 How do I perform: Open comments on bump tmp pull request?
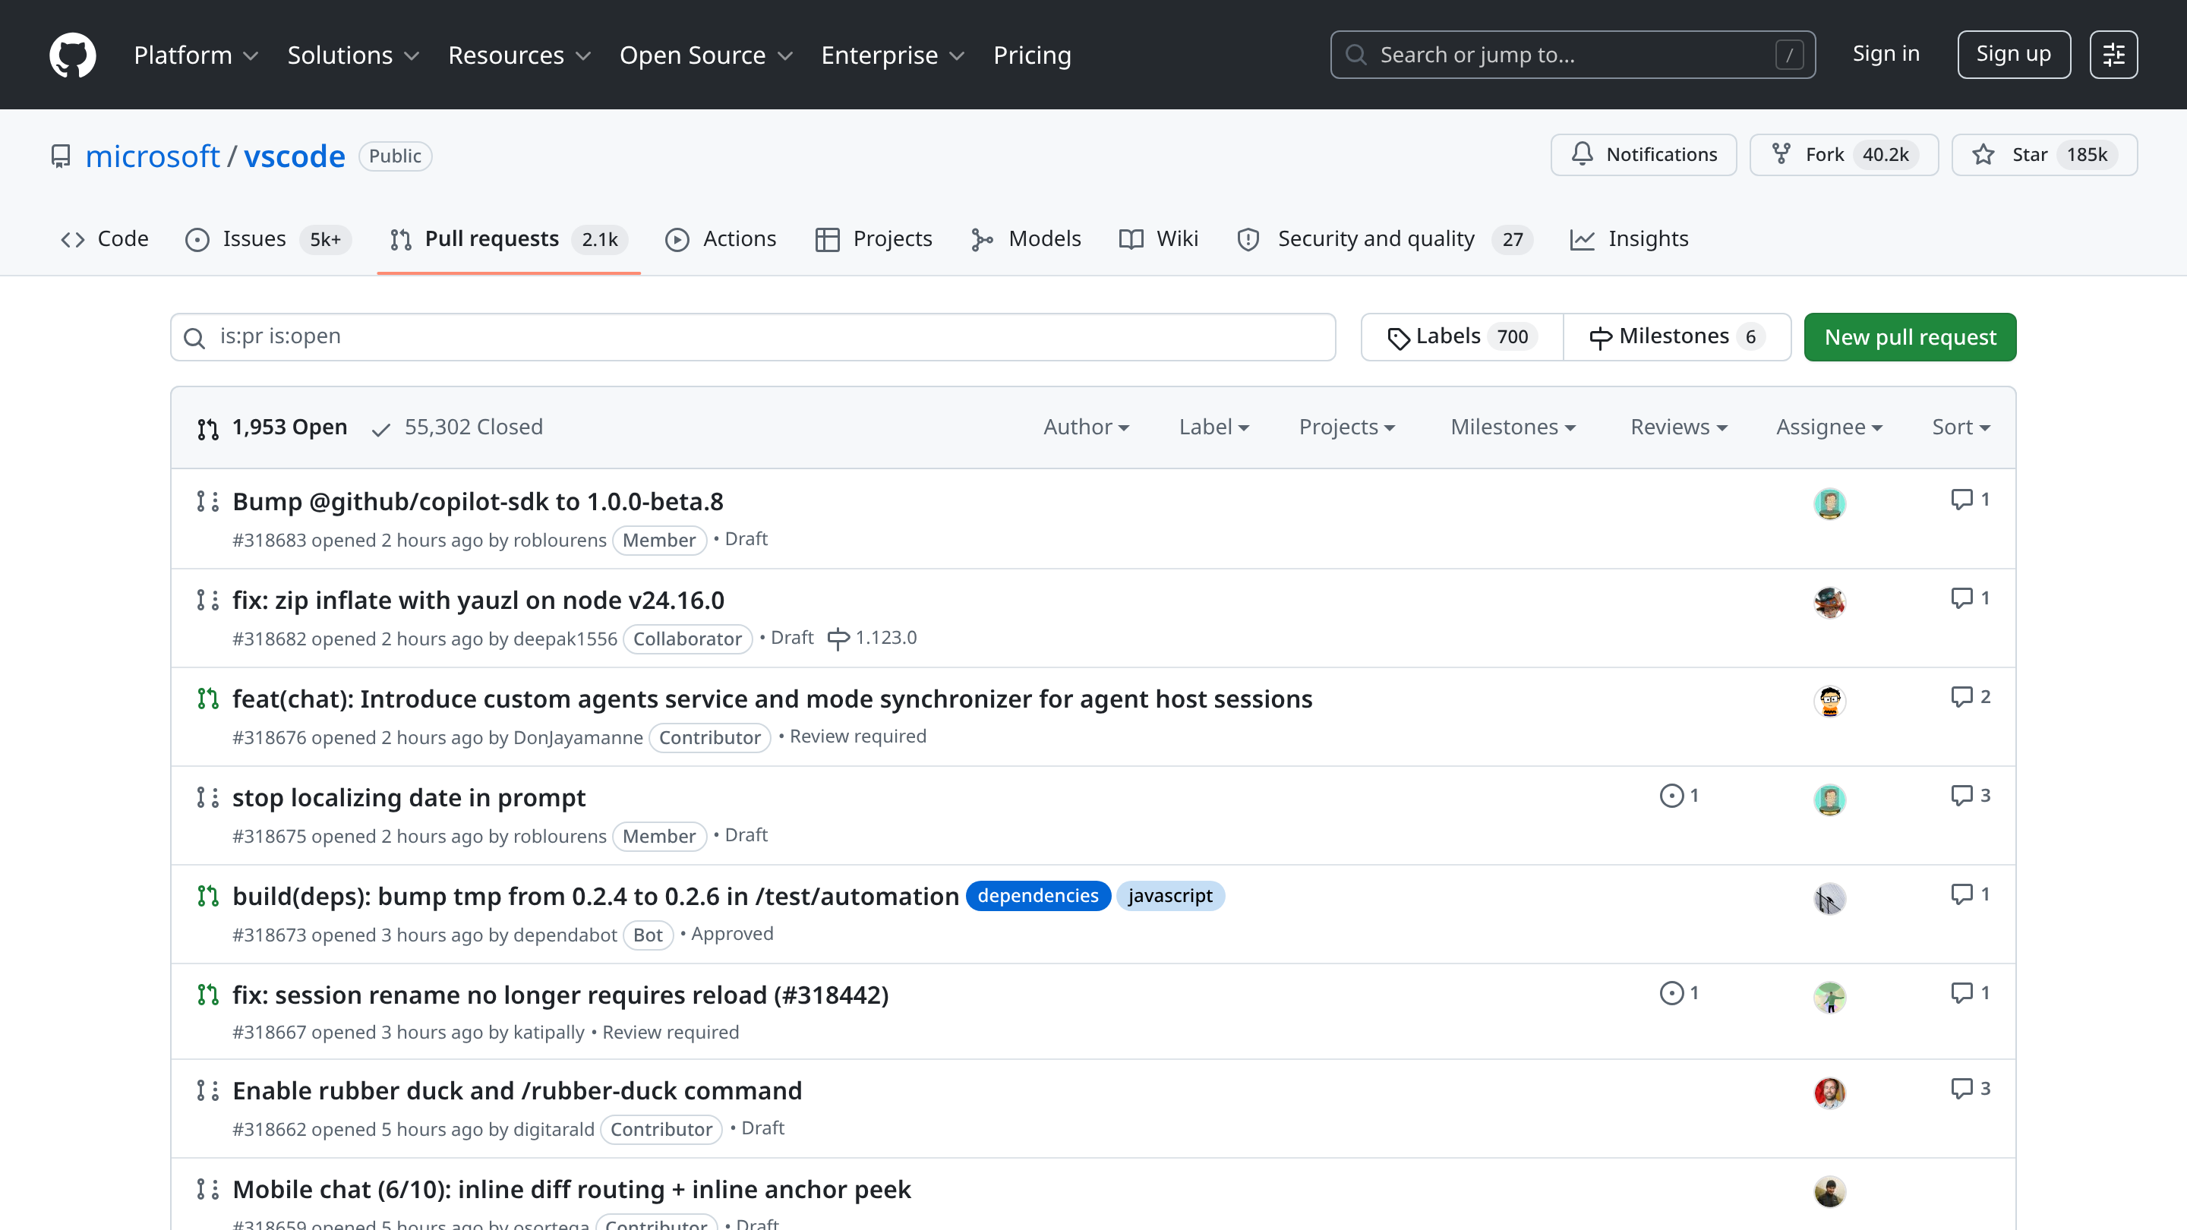(1970, 894)
